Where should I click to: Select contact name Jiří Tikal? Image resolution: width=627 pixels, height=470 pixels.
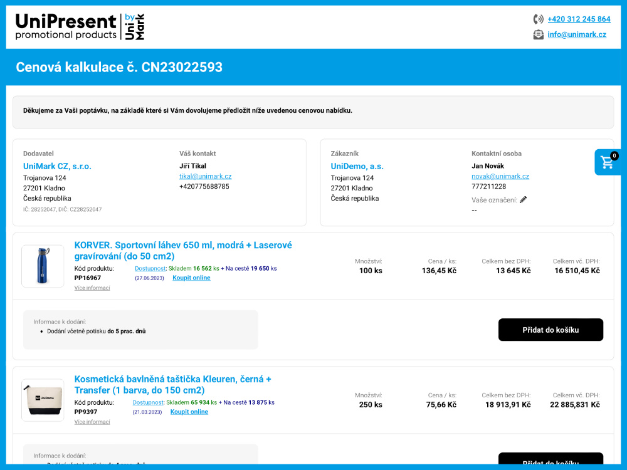click(192, 166)
